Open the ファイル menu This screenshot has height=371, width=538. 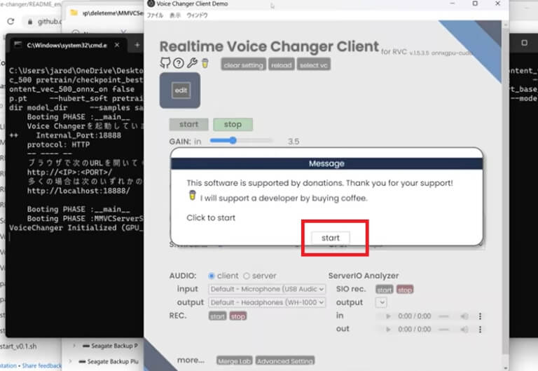pos(155,15)
